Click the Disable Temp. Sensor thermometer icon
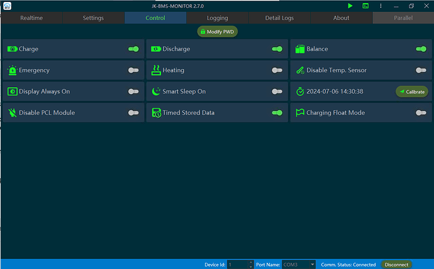Screen dimensions: 434x269 300,70
